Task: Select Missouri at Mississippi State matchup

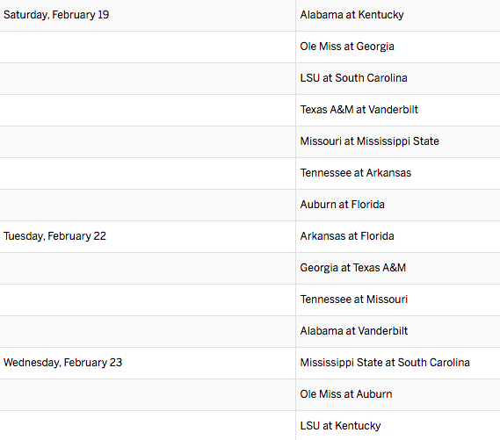Action: click(369, 141)
